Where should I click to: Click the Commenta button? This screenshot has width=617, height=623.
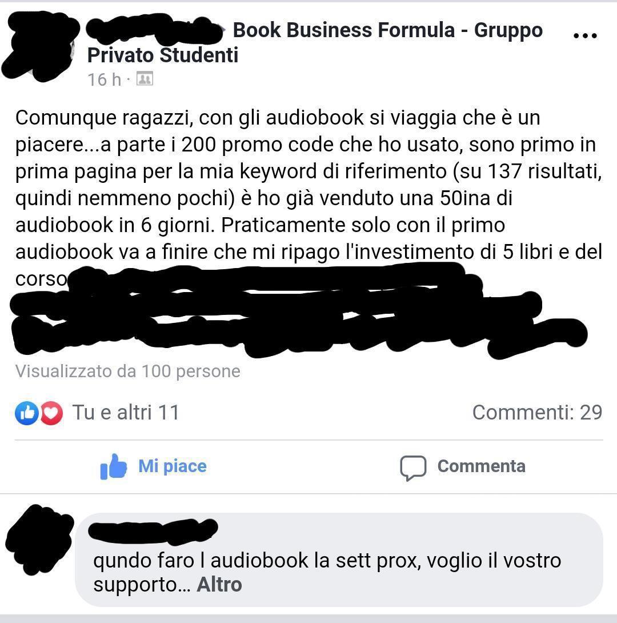[x=463, y=466]
